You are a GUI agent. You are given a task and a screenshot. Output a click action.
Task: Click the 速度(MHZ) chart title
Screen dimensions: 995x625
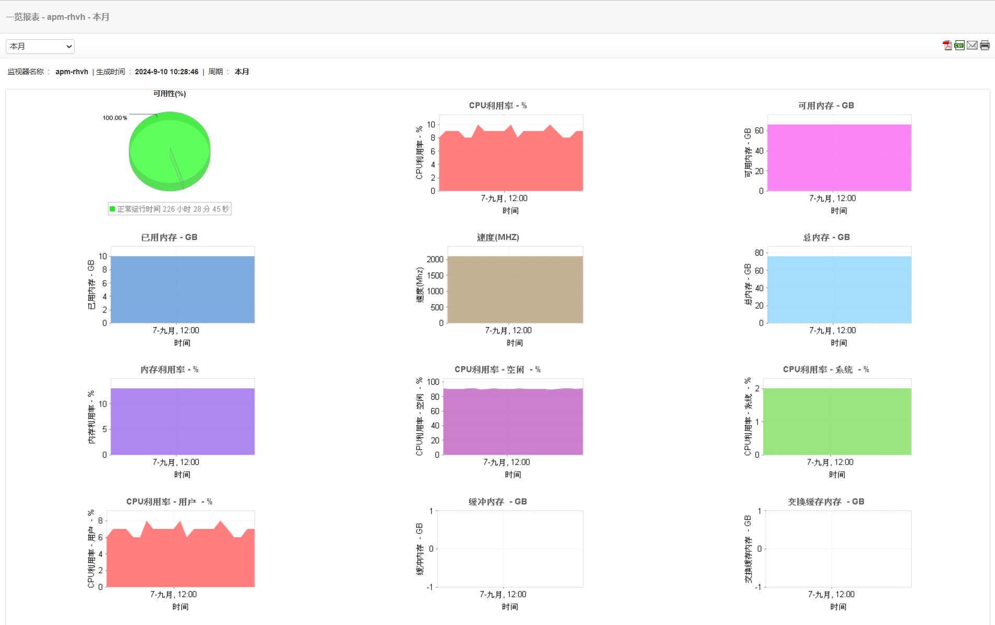[x=498, y=237]
